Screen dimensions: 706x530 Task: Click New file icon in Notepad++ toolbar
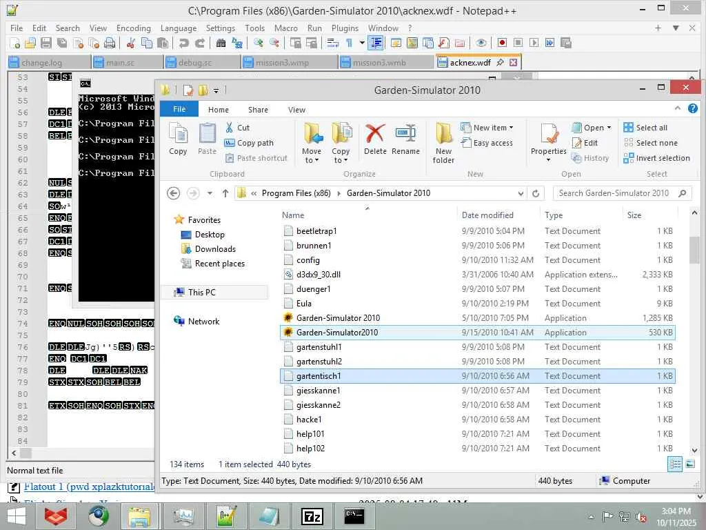pos(15,43)
